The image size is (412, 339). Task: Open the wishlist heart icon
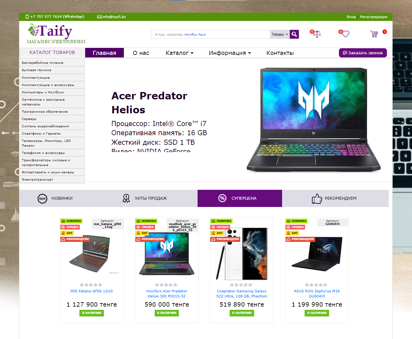click(x=345, y=34)
